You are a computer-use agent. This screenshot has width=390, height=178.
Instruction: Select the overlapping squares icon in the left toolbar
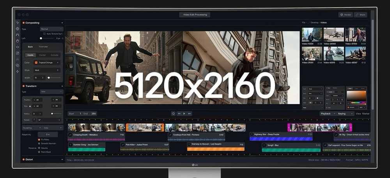(18, 65)
